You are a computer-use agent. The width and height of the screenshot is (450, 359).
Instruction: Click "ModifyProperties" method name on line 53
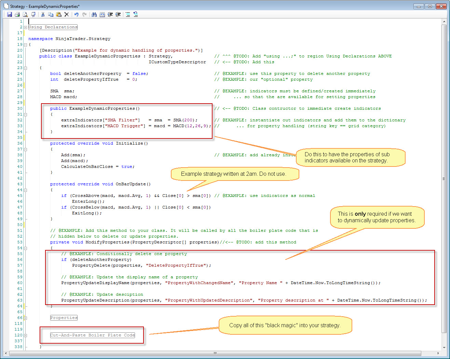(x=108, y=242)
